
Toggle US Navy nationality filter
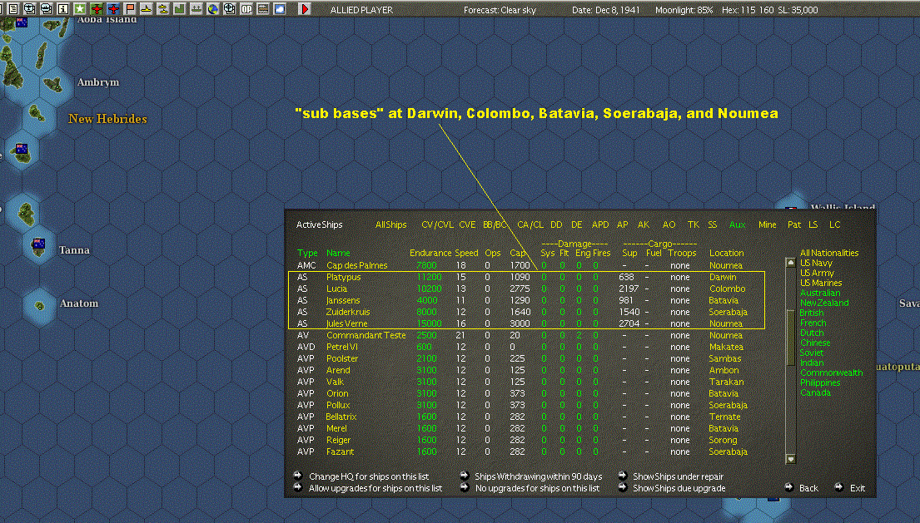[816, 263]
